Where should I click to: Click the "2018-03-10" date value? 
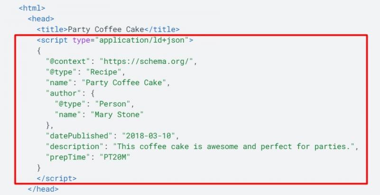(x=148, y=136)
